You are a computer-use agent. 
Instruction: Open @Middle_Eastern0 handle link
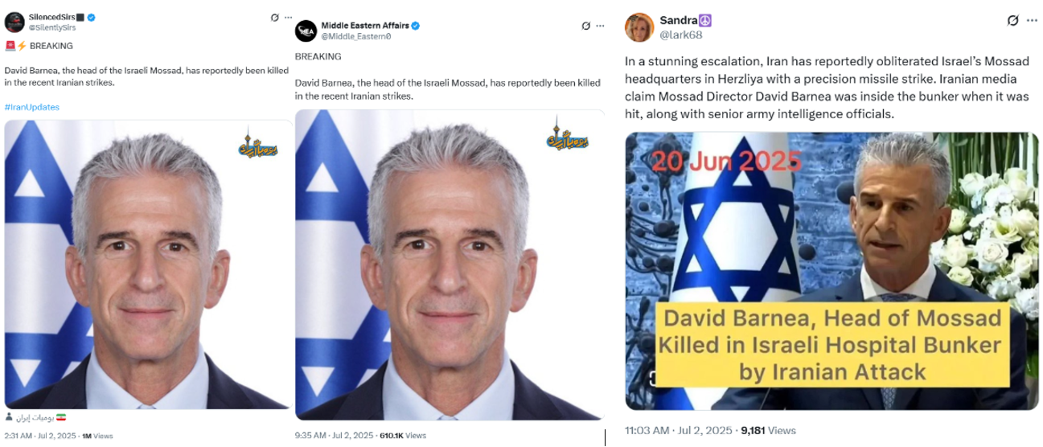(356, 36)
